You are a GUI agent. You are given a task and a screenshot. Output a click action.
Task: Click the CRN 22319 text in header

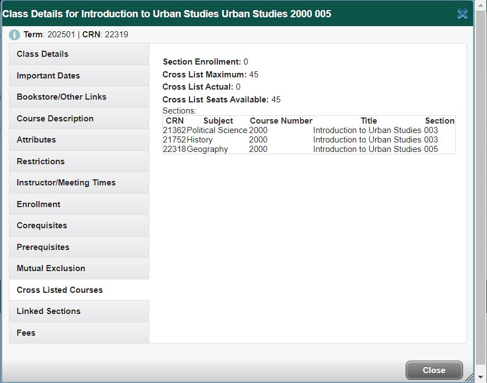click(105, 35)
